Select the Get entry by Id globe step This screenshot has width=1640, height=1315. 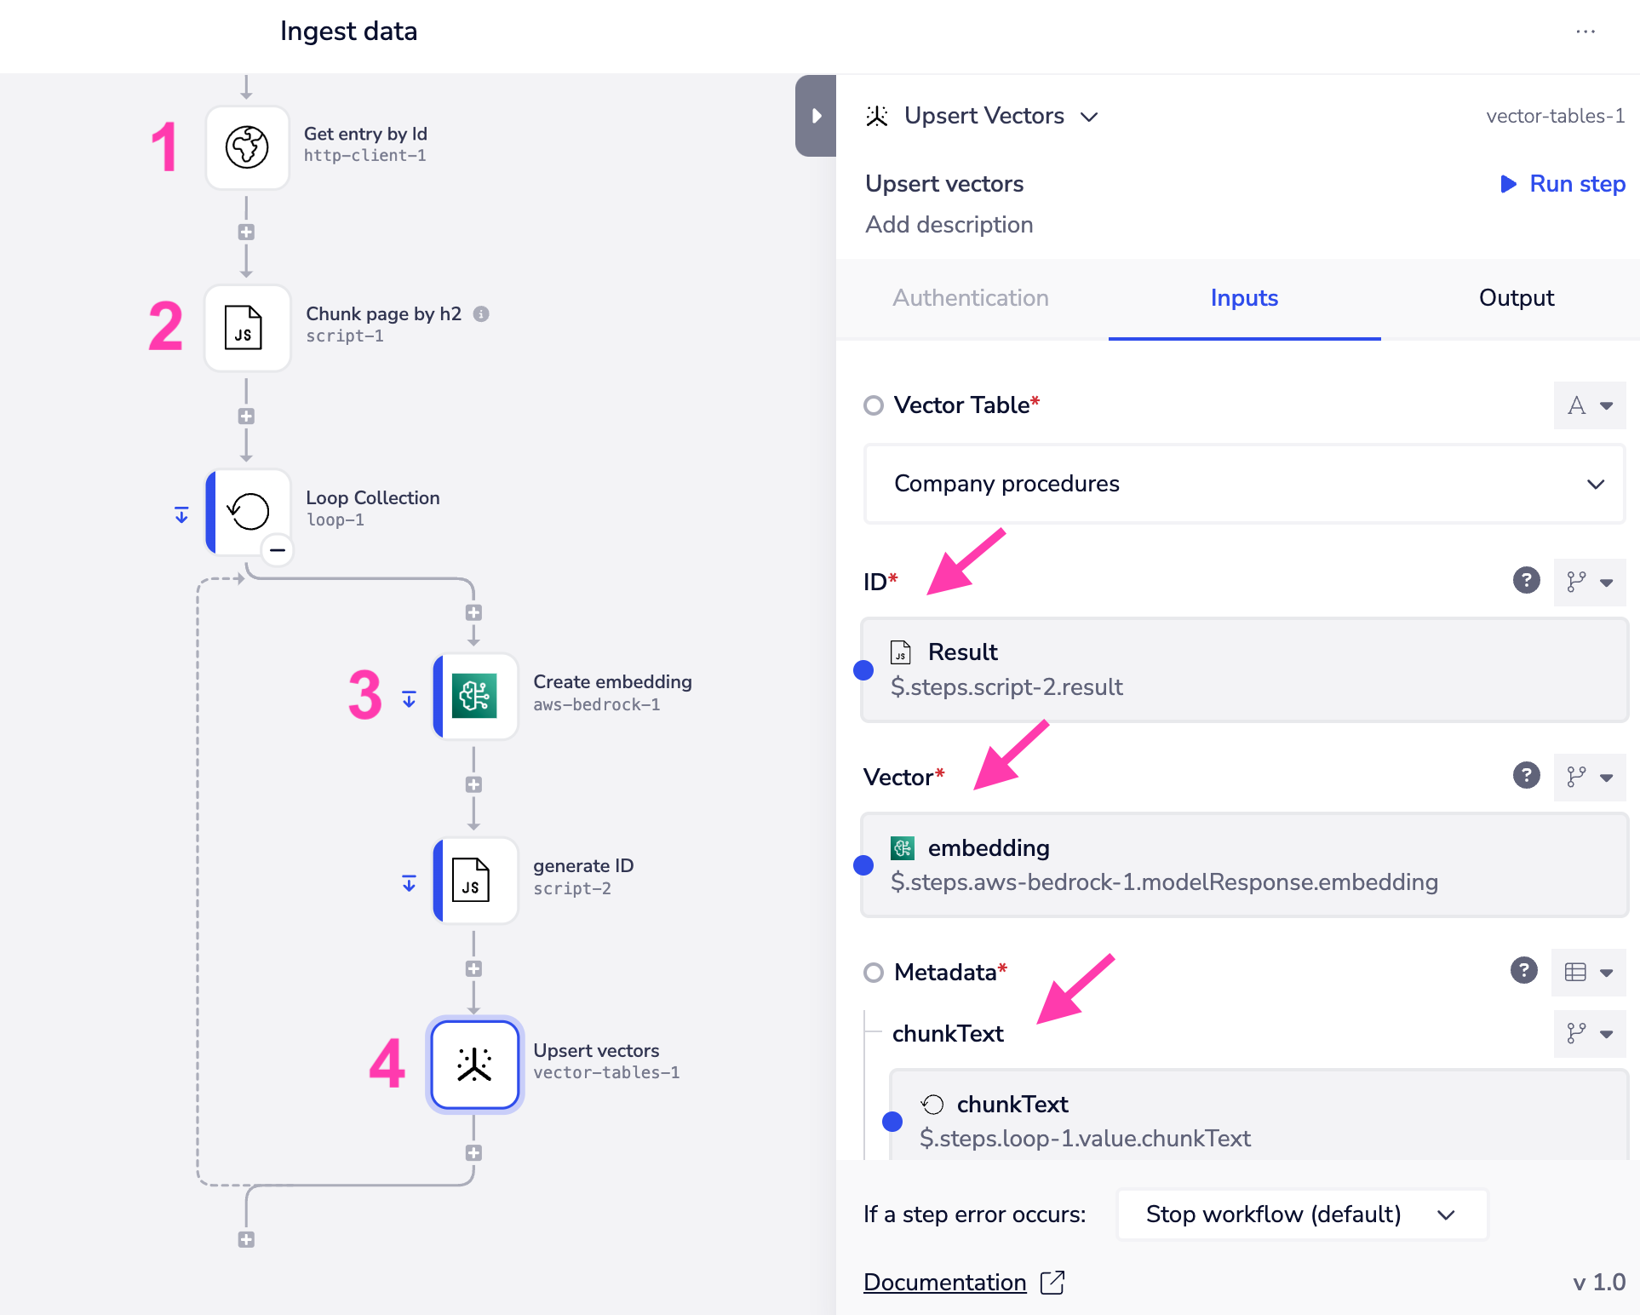pyautogui.click(x=247, y=147)
